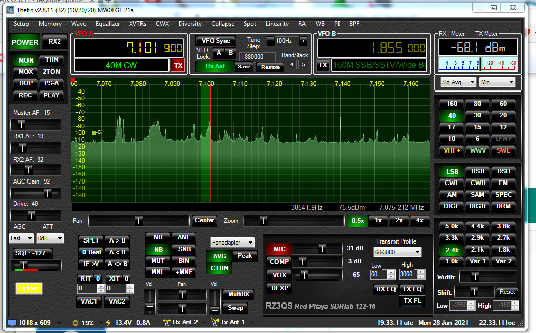The height and width of the screenshot is (333, 536).
Task: Open the Mic TX meter dropdown
Action: click(x=497, y=82)
